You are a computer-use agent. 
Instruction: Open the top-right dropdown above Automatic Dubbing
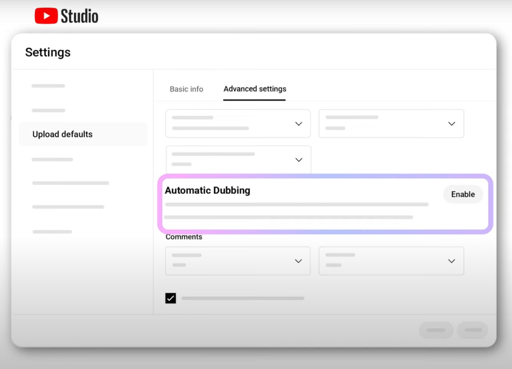(391, 124)
